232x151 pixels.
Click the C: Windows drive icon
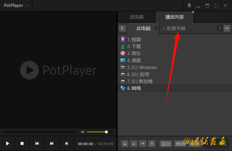(x=123, y=67)
